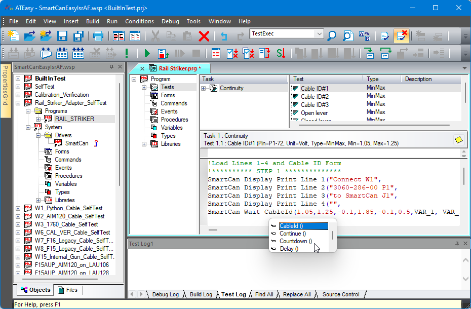Select Countdown () in the autocomplete list
The width and height of the screenshot is (471, 309).
[x=296, y=241]
